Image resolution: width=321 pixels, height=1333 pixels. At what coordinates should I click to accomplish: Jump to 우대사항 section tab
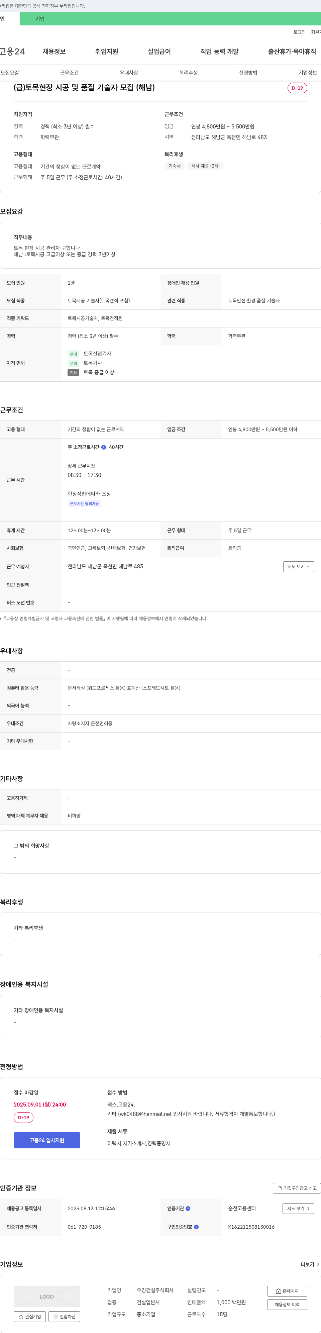pyautogui.click(x=129, y=73)
